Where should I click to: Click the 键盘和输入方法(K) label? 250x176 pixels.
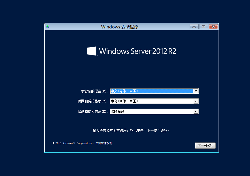(92, 112)
